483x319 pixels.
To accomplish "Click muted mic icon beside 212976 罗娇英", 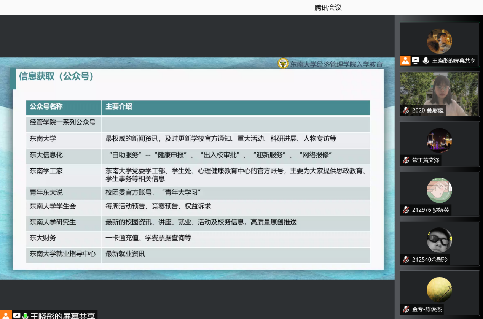I will 406,210.
